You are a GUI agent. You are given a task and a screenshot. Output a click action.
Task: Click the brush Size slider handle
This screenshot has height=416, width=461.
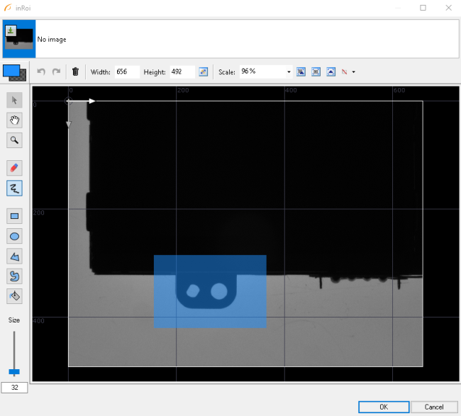point(14,371)
